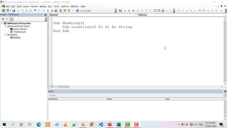Image resolution: width=227 pixels, height=128 pixels.
Task: Open the Project Explorer icon
Action: tap(61, 11)
